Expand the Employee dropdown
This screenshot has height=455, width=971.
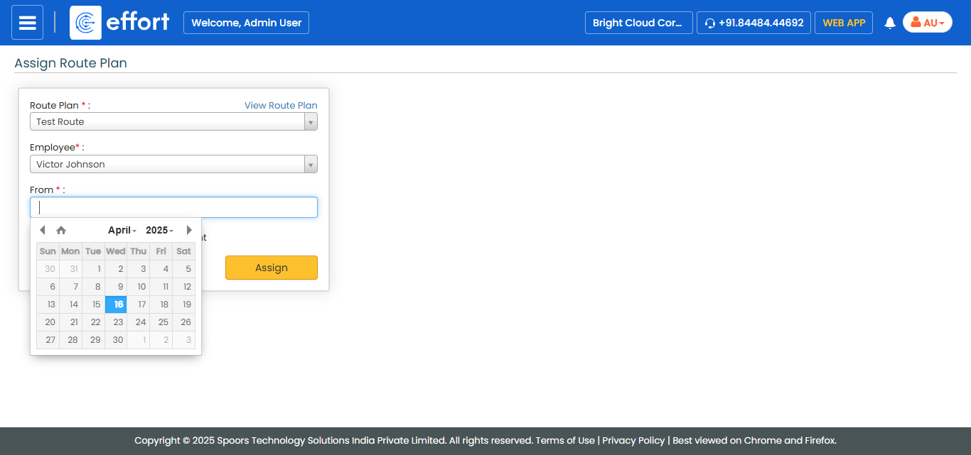[x=310, y=165]
